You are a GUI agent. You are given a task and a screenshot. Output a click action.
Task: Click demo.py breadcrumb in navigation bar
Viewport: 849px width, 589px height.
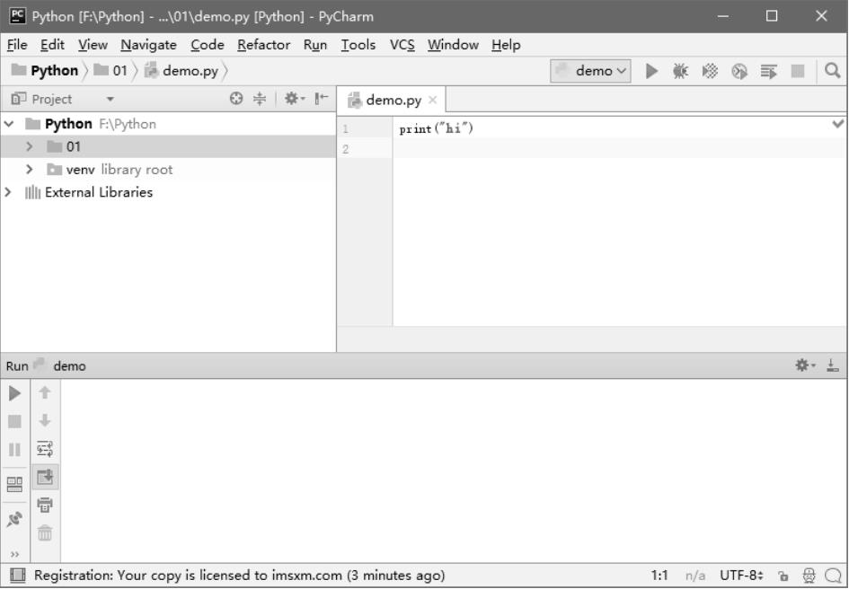[181, 70]
